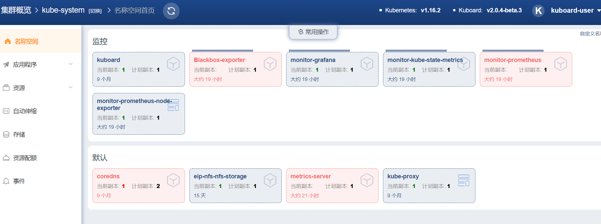Open the kube-proxy workload name
The image size is (601, 224).
403,176
